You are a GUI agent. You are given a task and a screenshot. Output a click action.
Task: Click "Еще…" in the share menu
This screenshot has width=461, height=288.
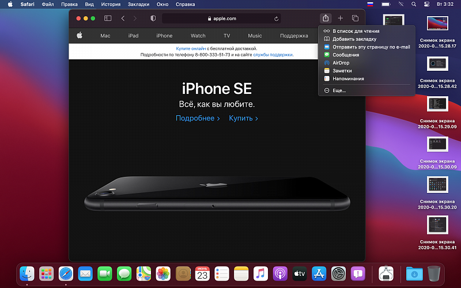(366, 90)
